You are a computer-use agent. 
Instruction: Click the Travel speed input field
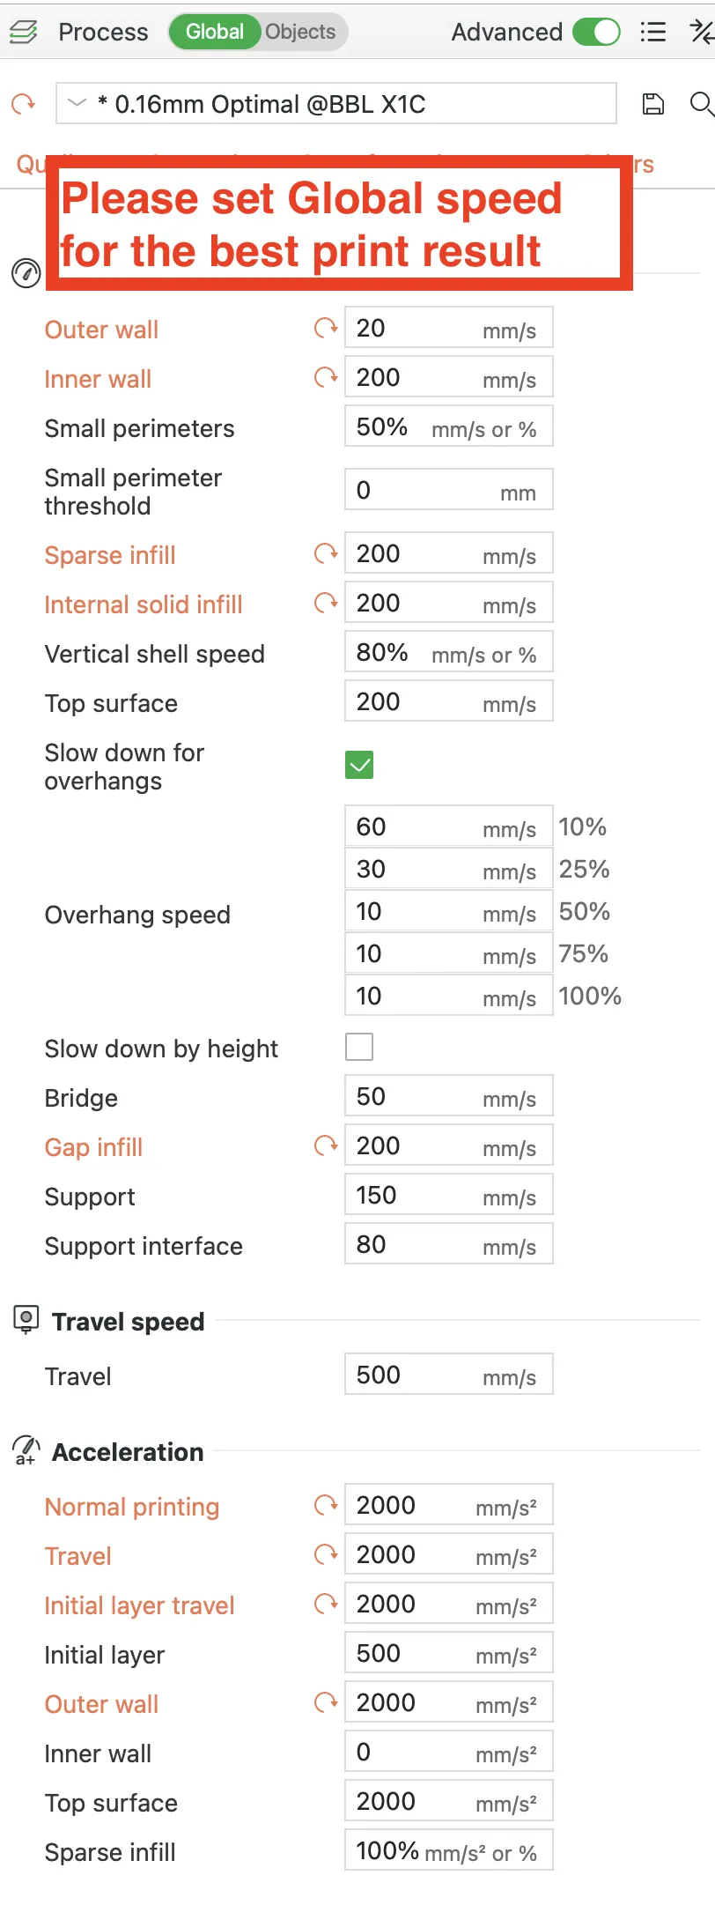coord(448,1375)
